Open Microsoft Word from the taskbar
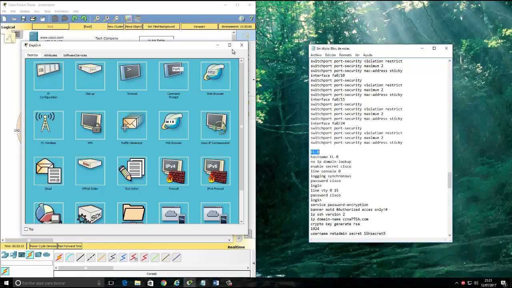 click(x=216, y=283)
